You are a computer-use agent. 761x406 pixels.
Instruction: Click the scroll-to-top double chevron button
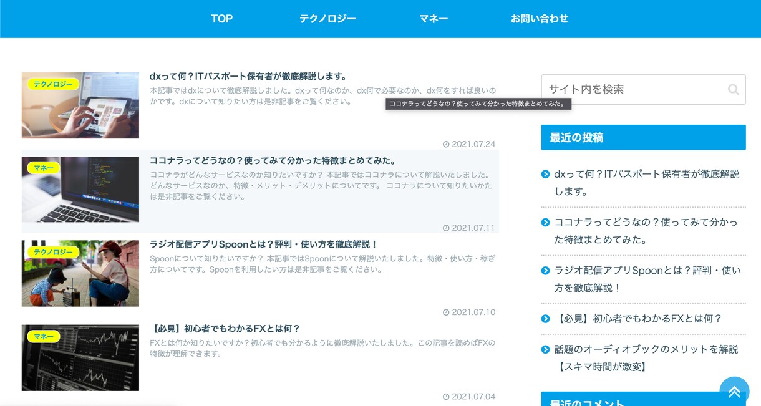pyautogui.click(x=734, y=391)
